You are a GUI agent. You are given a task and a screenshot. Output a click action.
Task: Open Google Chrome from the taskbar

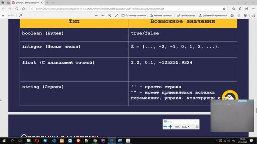tap(95, 140)
